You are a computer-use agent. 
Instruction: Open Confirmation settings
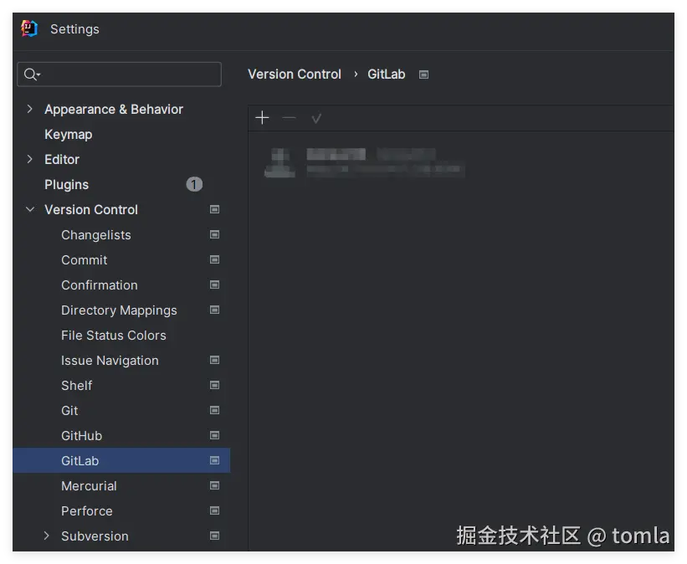click(100, 285)
